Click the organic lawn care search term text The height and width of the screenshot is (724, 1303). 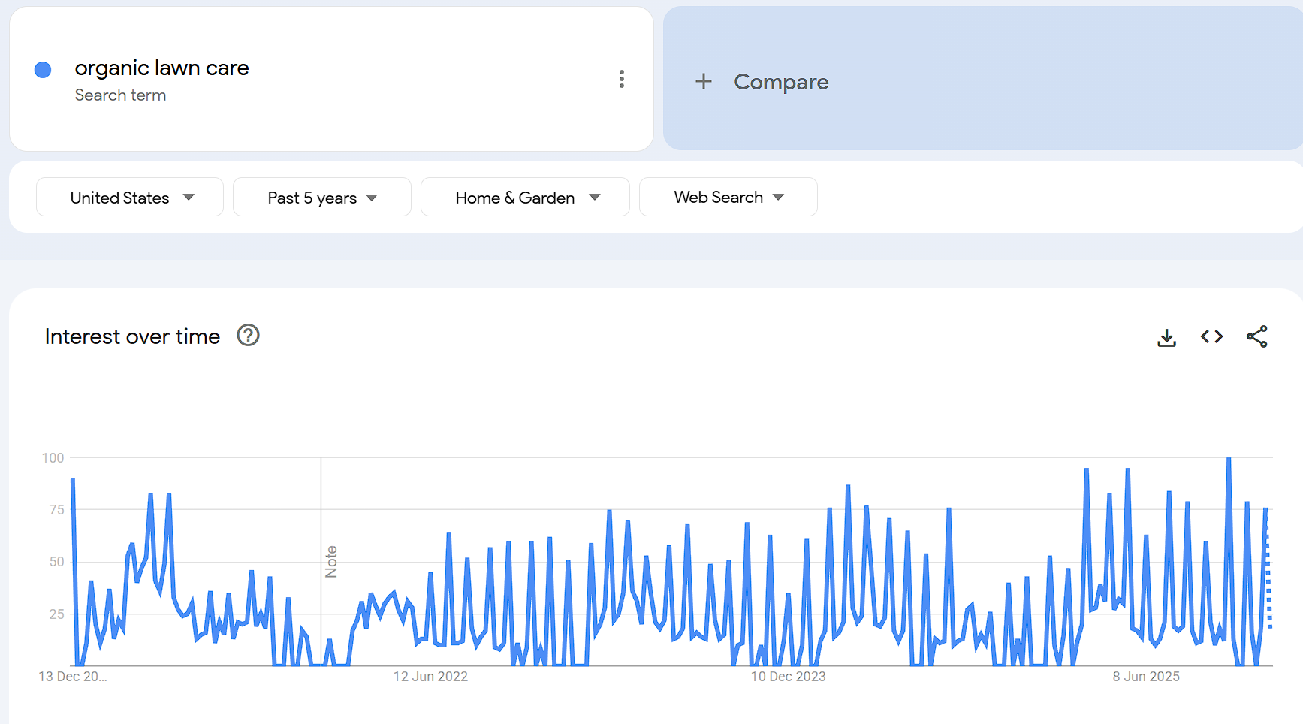(x=161, y=68)
